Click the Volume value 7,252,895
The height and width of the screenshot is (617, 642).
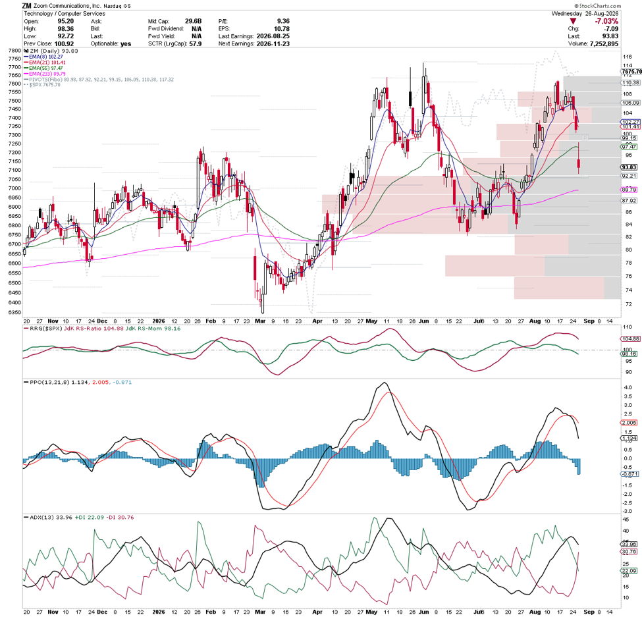coord(604,44)
